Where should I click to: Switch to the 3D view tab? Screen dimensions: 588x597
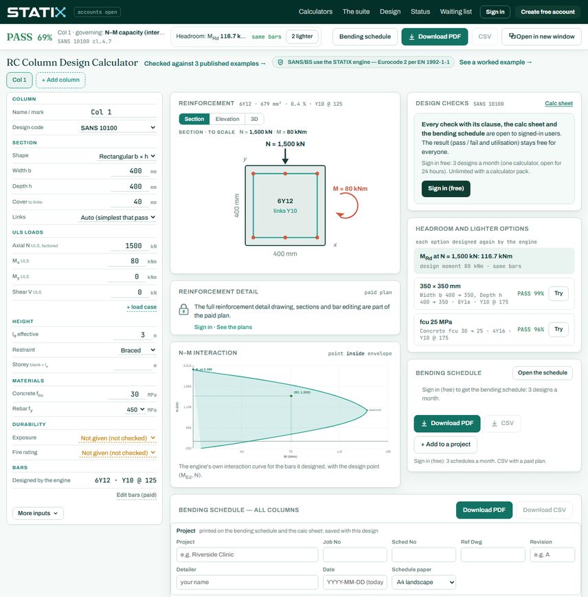click(254, 119)
